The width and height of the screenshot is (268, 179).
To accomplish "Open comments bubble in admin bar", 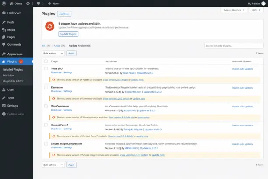I will [38, 4].
